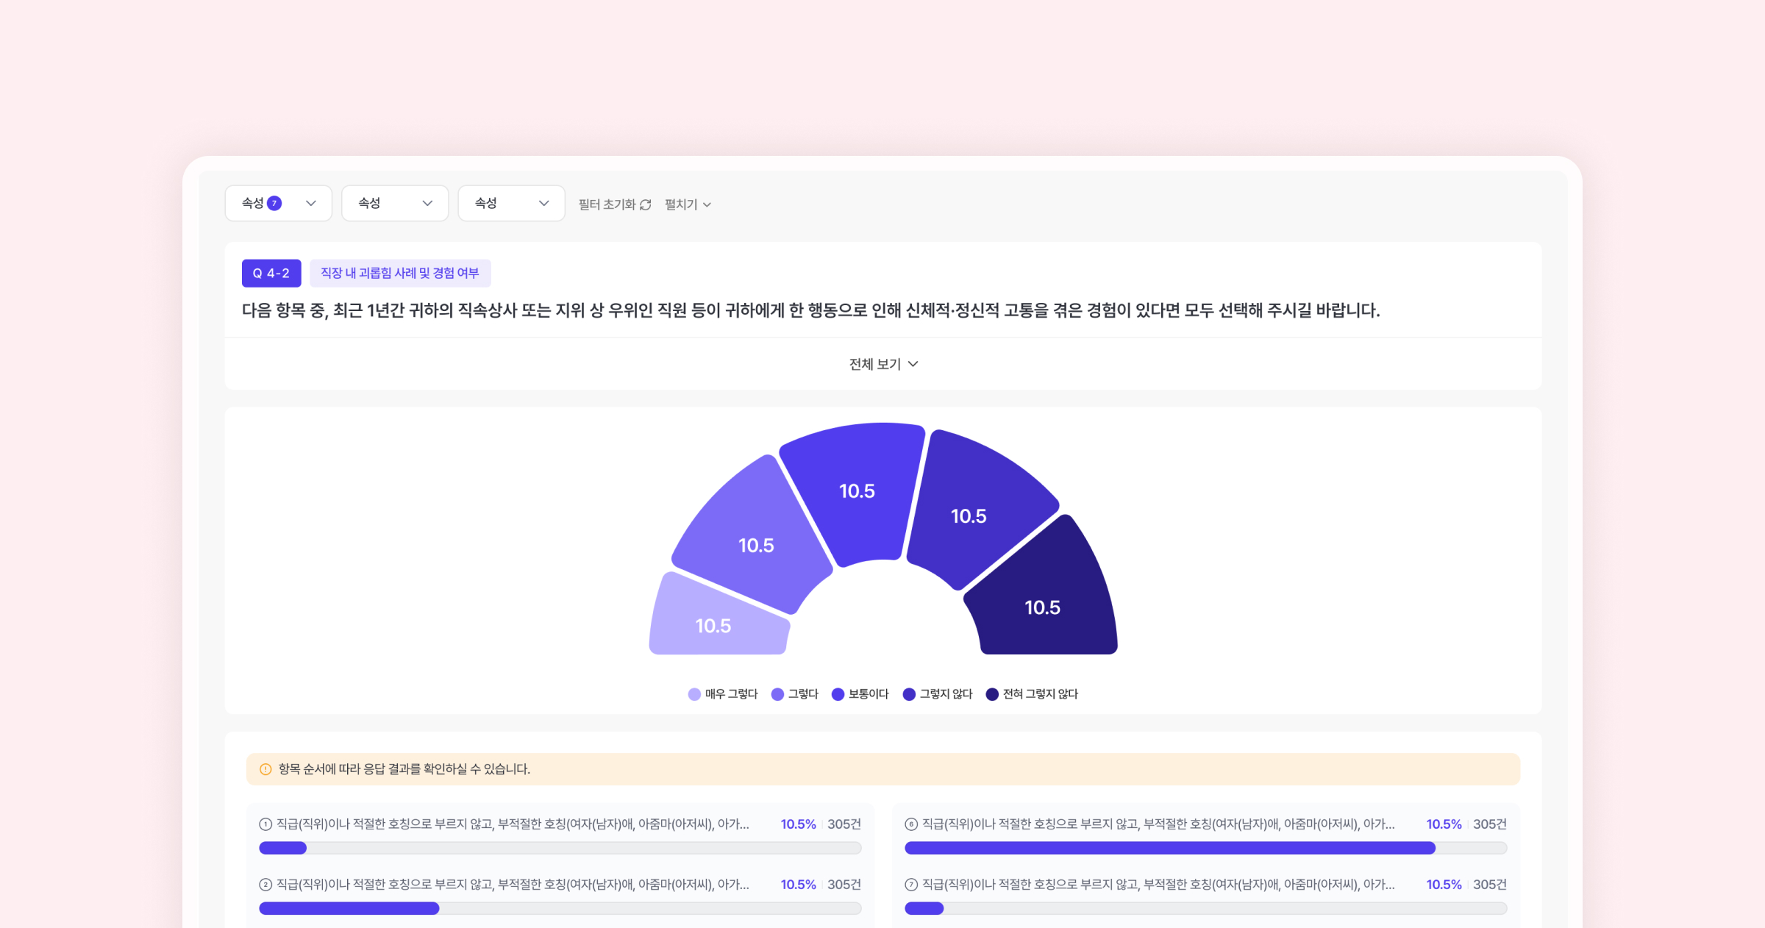This screenshot has width=1765, height=928.
Task: Click item 1 response text
Action: pyautogui.click(x=513, y=824)
